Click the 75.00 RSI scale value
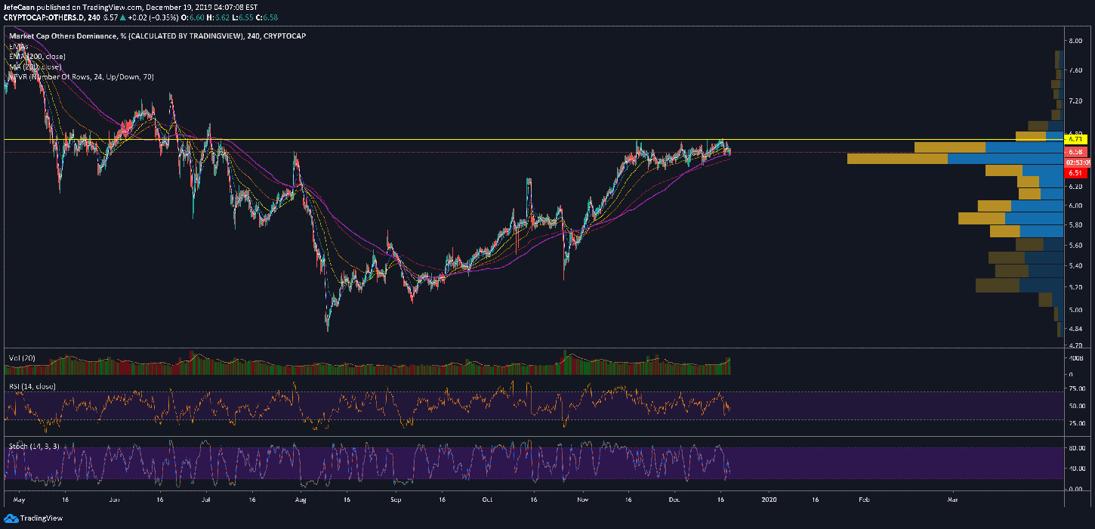1095x529 pixels. point(1077,391)
